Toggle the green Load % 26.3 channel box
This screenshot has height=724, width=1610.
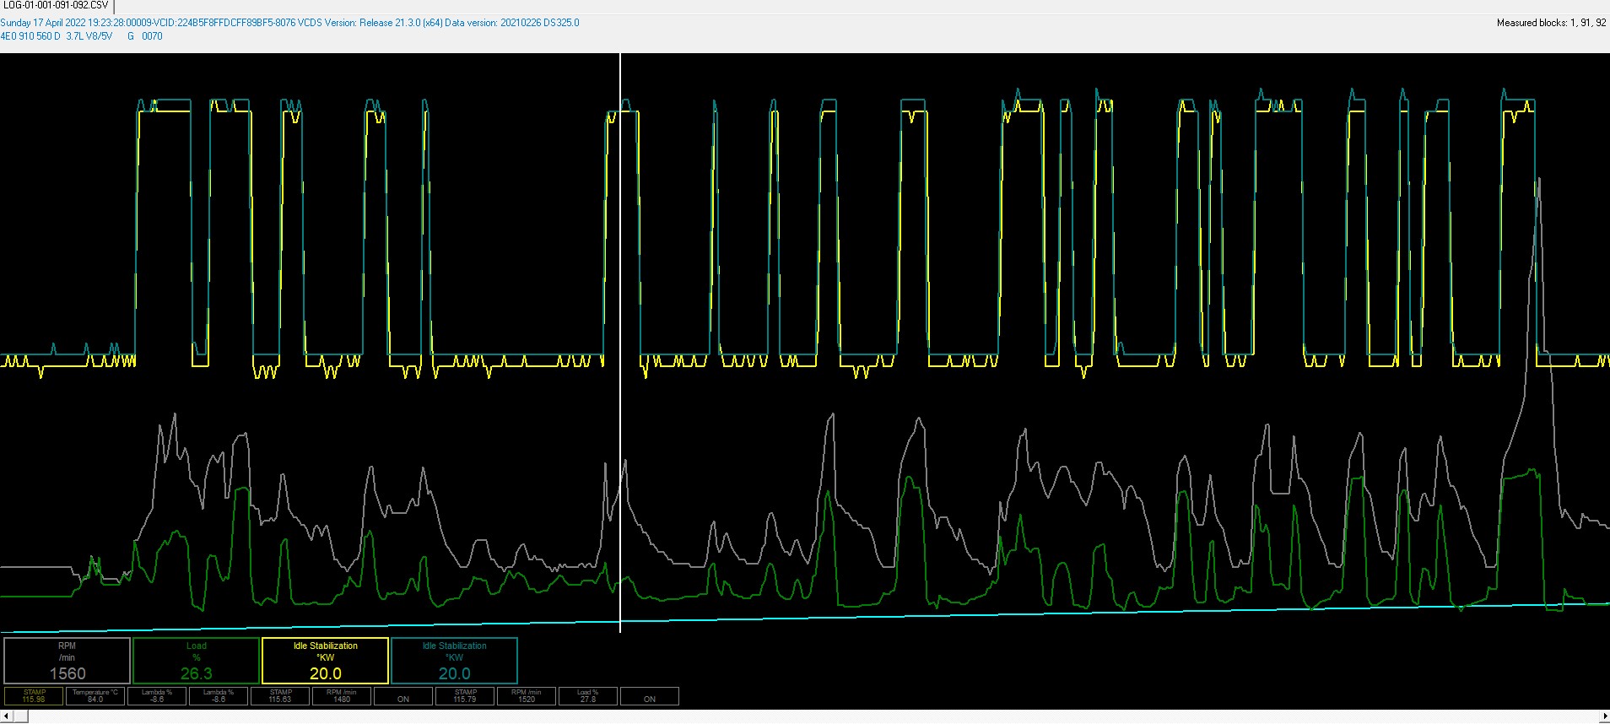196,660
